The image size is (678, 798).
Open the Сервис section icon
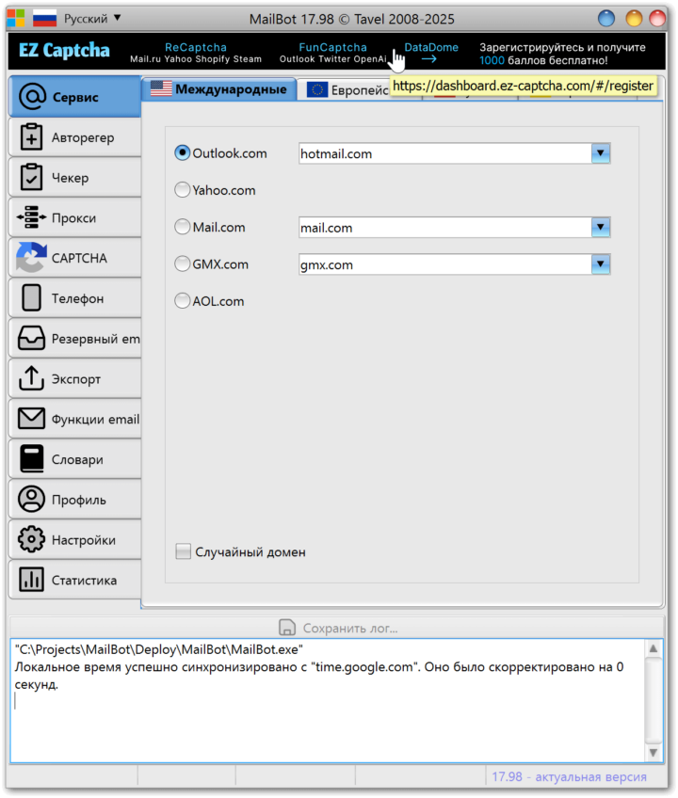click(x=32, y=96)
